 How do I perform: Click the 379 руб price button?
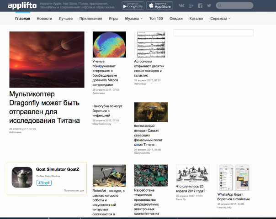tap(44, 182)
